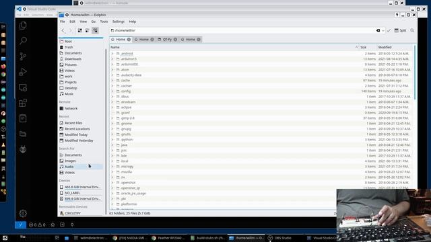Switch to the QT-Py tab
This screenshot has height=242, width=431.
(167, 40)
